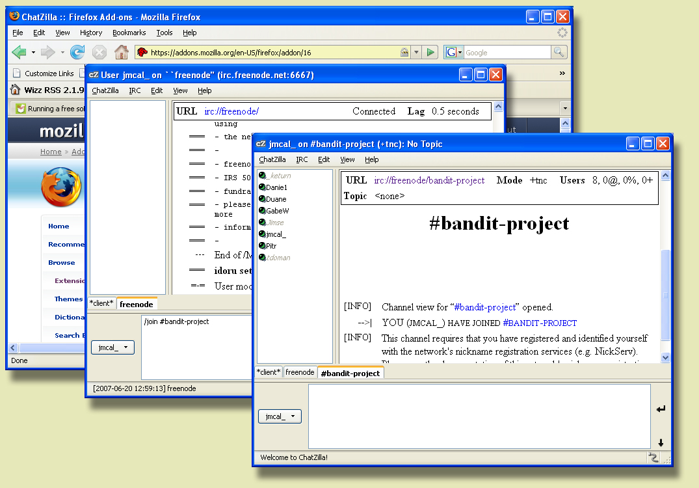Open View menu in freenode window
The height and width of the screenshot is (488, 699).
tap(180, 90)
